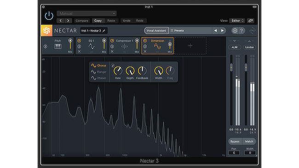Toggle Compressor 1 power button
The height and width of the screenshot is (168, 299).
[x=112, y=41]
